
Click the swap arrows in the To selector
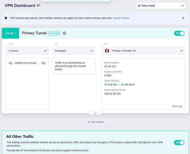[92, 51]
